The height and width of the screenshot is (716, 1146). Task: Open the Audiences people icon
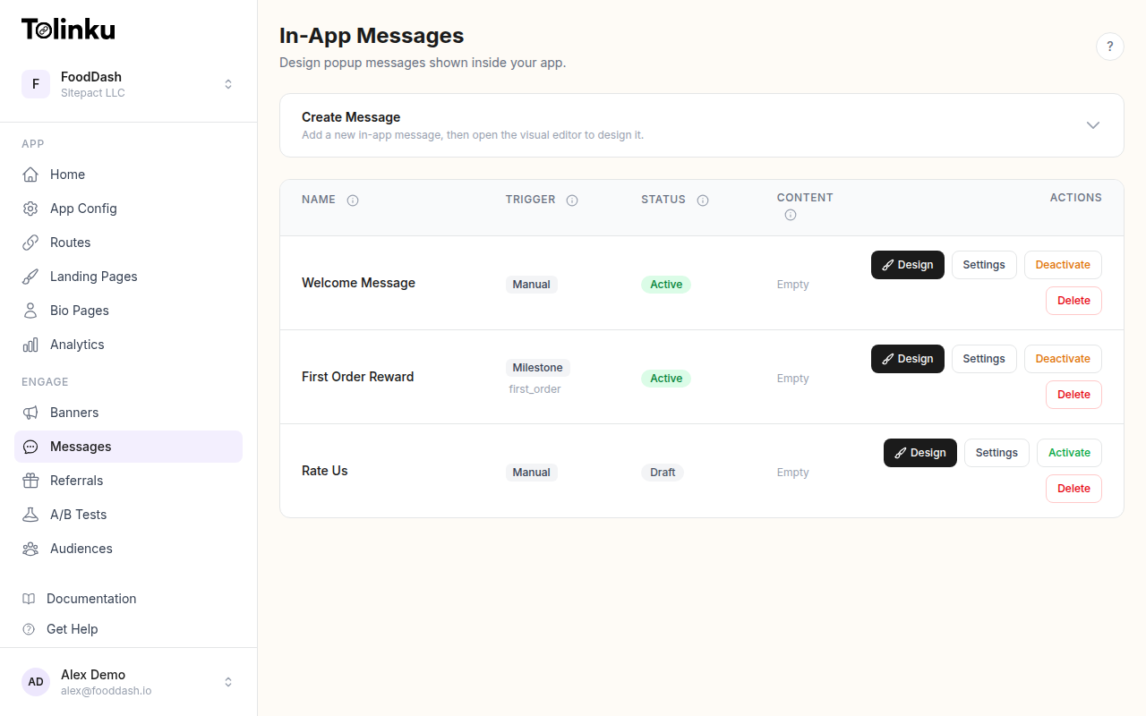pyautogui.click(x=30, y=548)
